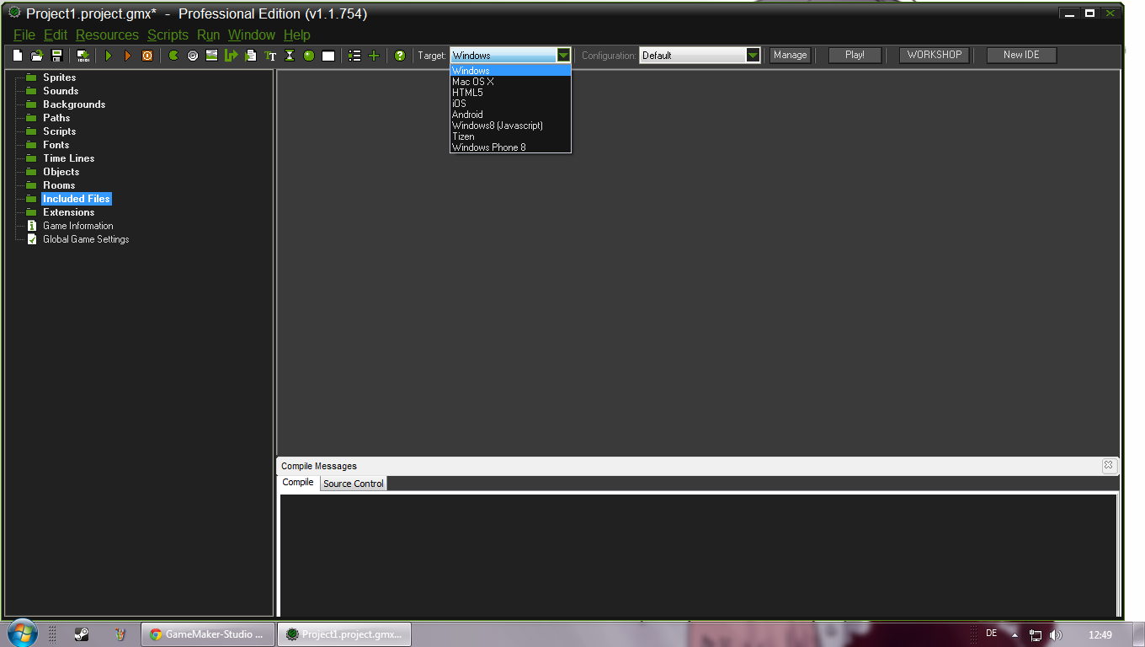Select the Fonts folder

56,145
